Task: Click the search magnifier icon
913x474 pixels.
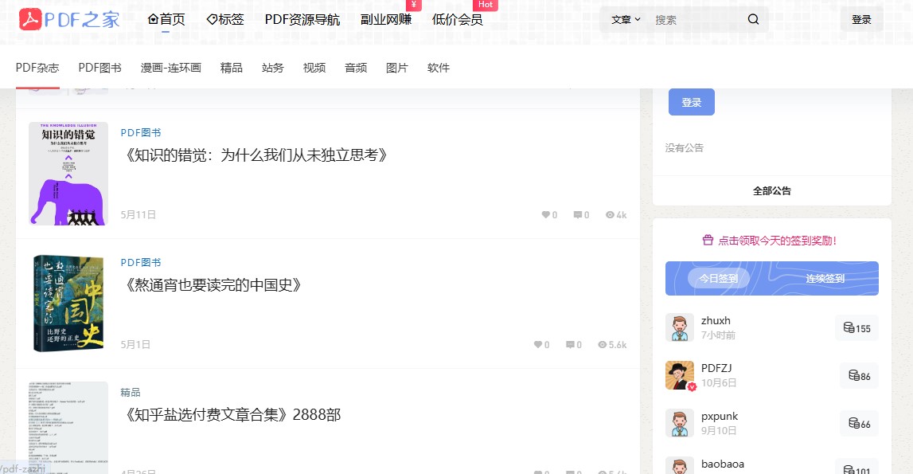Action: click(753, 20)
